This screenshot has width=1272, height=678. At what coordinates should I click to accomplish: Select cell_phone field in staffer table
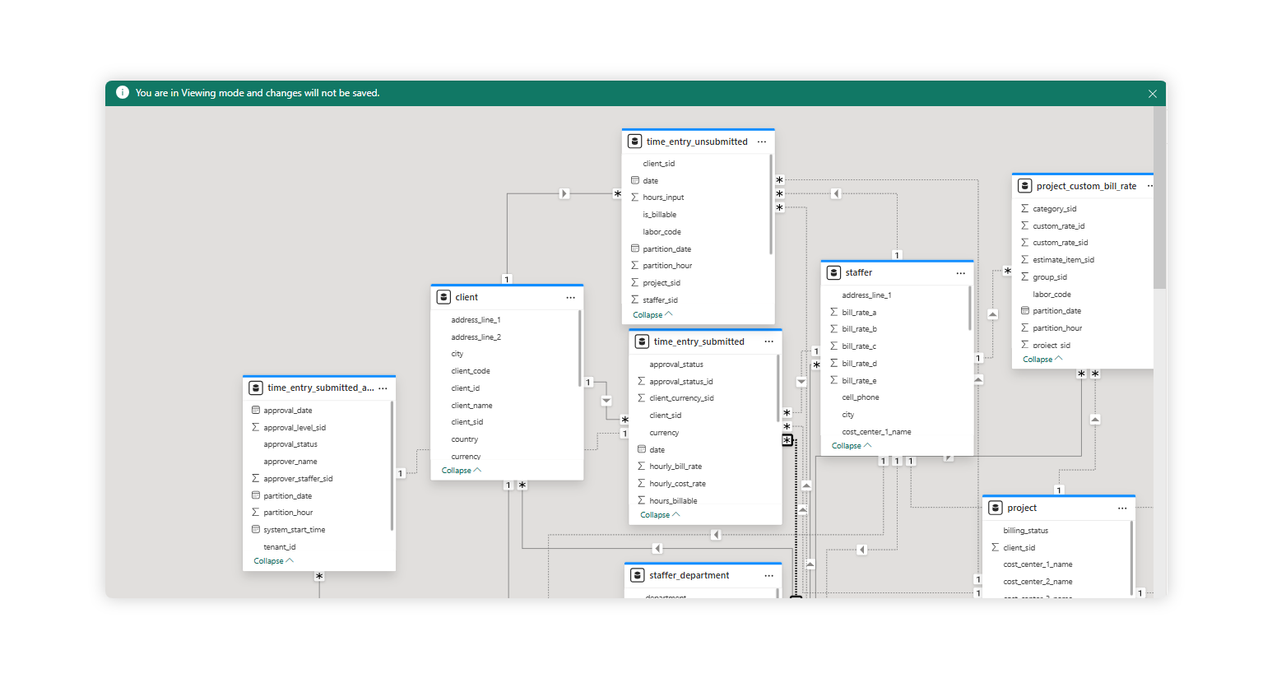(861, 397)
